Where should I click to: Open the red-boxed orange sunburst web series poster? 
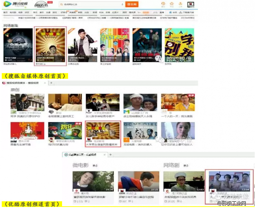50,45
